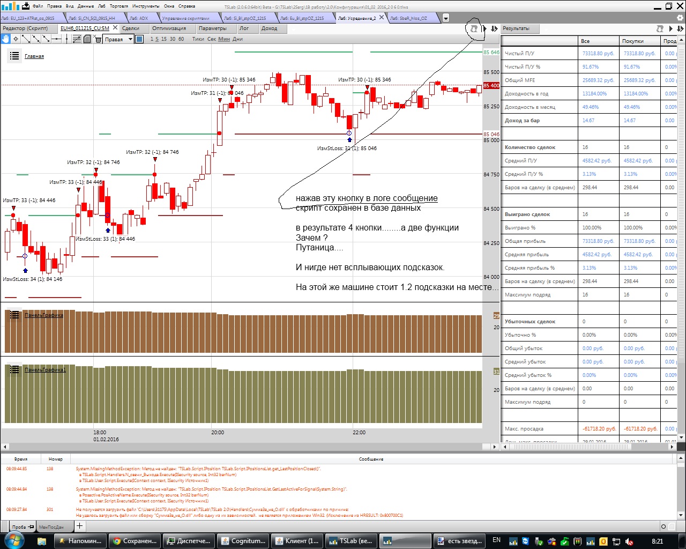Screen dimensions: 686x549
Task: Open settings gear at top right
Action: 681,18
